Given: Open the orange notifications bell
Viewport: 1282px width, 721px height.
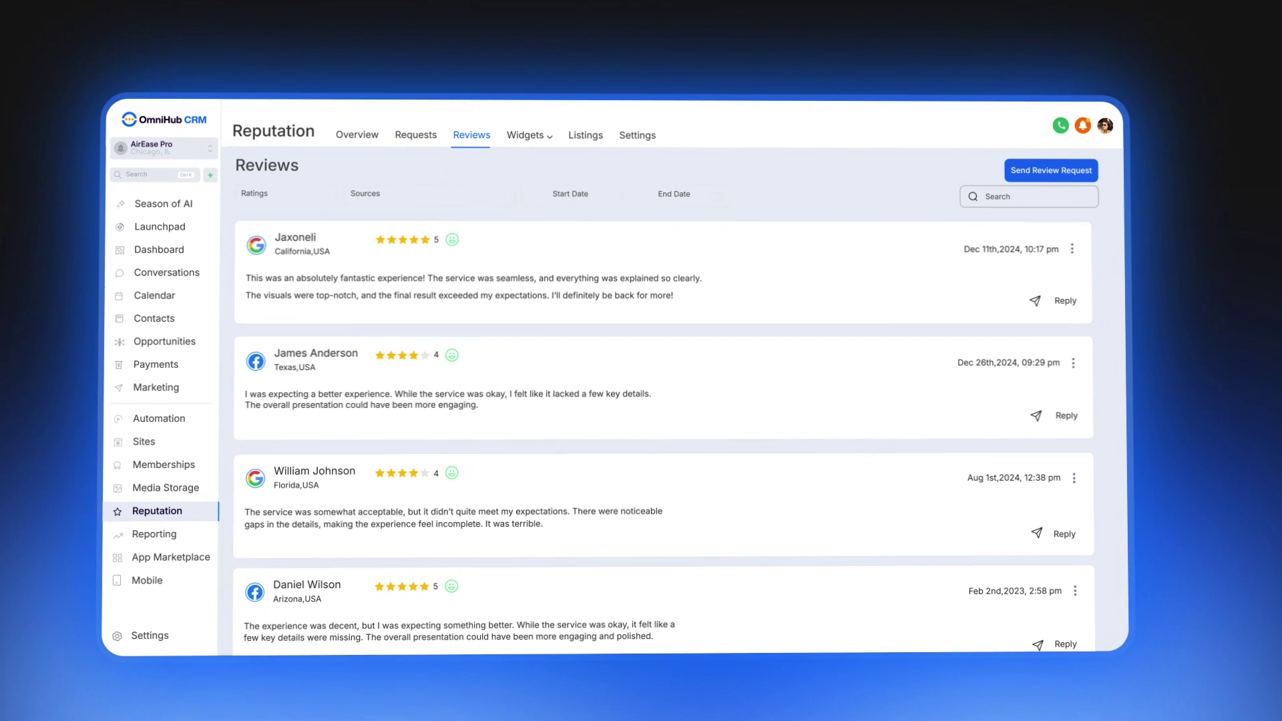Looking at the screenshot, I should click(x=1082, y=126).
